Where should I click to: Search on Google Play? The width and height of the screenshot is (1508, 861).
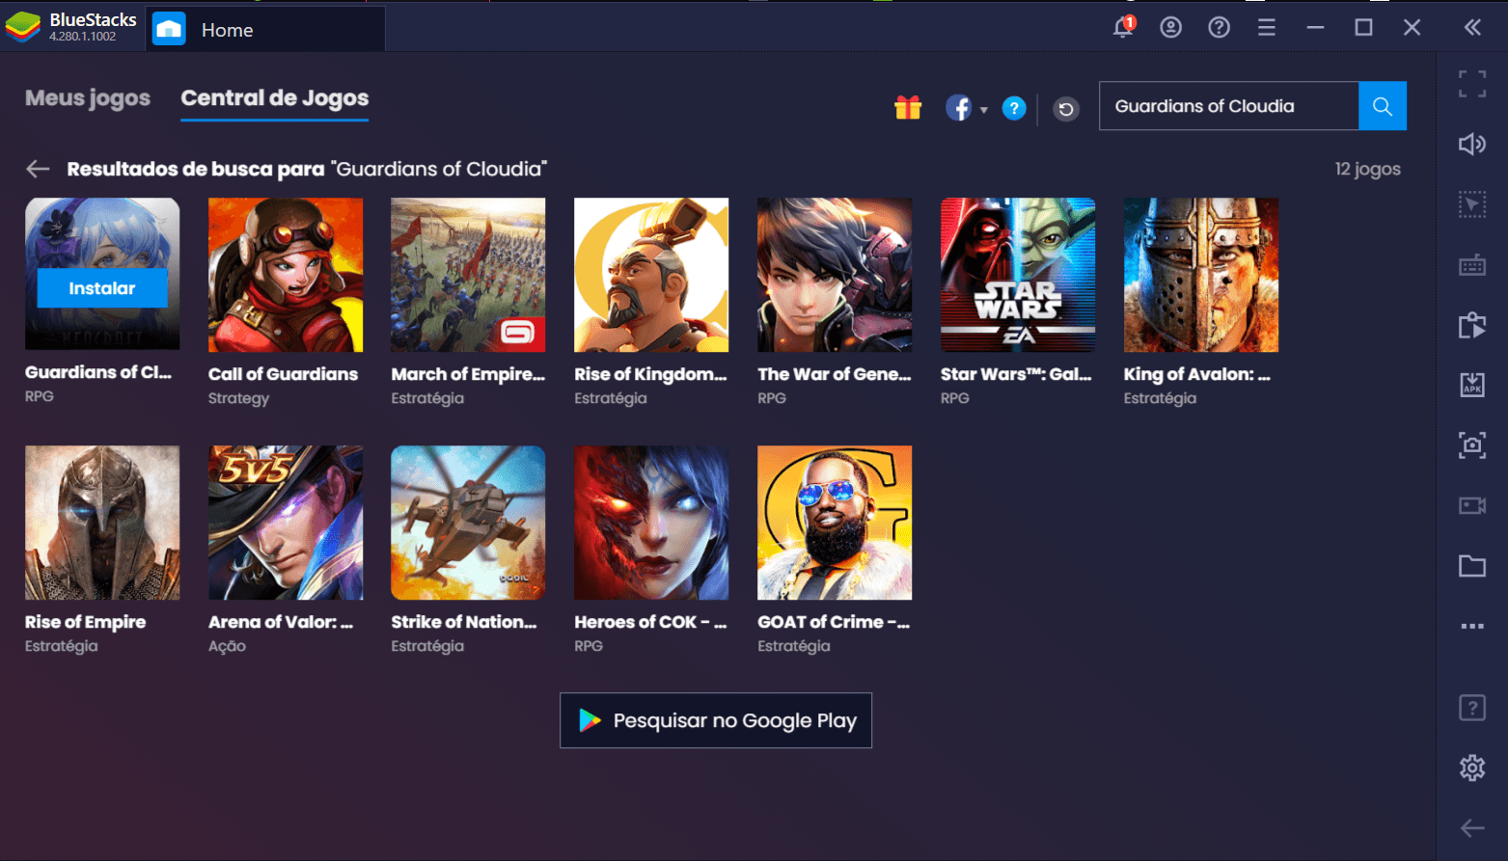(x=716, y=720)
